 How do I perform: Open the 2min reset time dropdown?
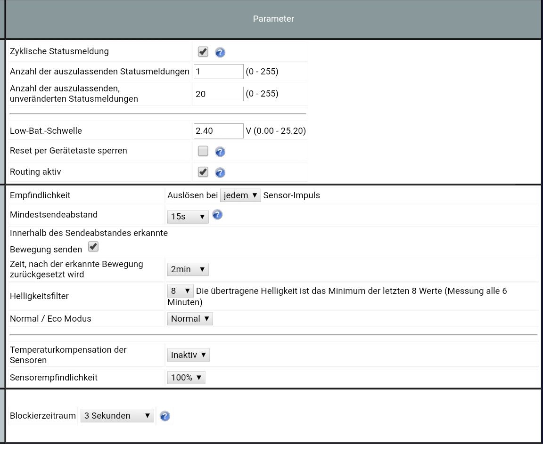(188, 269)
